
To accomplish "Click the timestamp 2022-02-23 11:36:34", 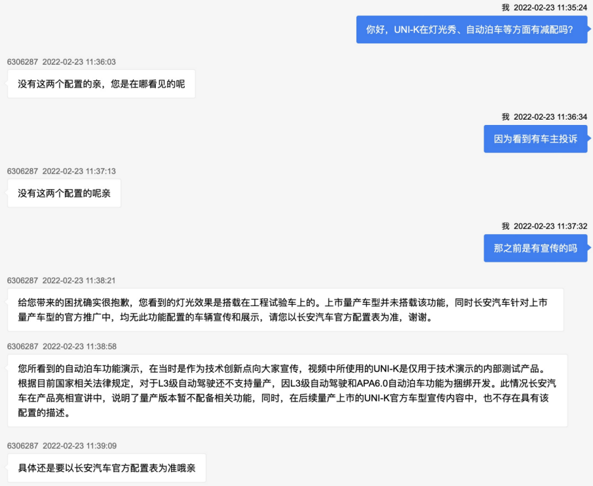I will coord(550,117).
